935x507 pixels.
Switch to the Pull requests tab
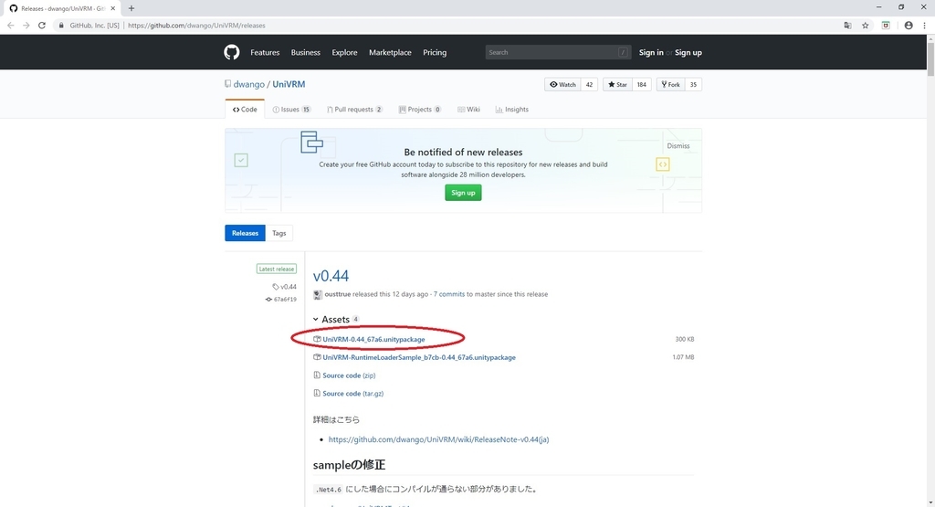(x=354, y=109)
